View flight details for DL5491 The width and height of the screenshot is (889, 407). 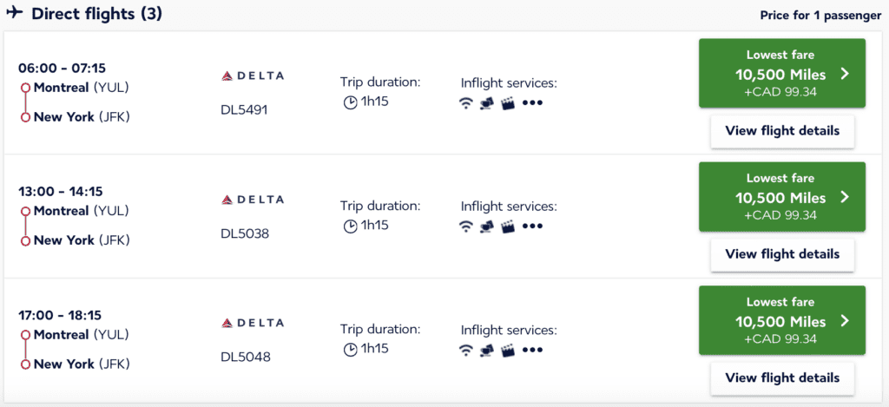coord(781,131)
